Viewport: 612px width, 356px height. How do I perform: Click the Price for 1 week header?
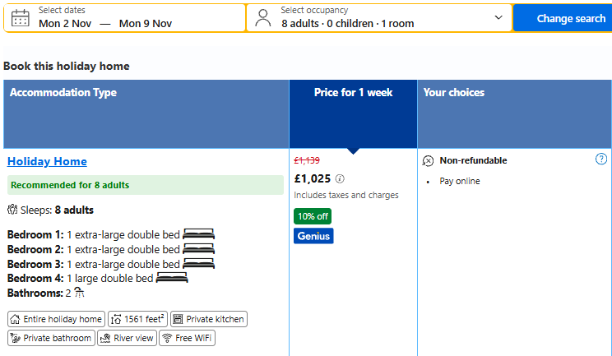(x=353, y=92)
